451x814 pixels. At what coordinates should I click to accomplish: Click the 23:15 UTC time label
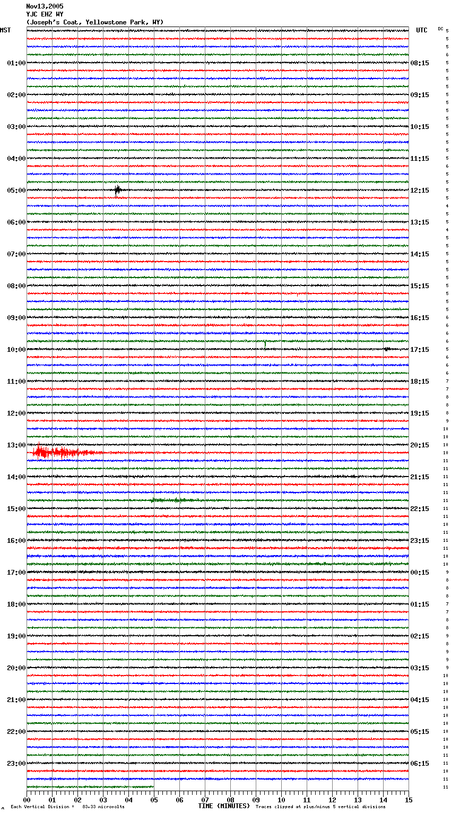point(420,541)
